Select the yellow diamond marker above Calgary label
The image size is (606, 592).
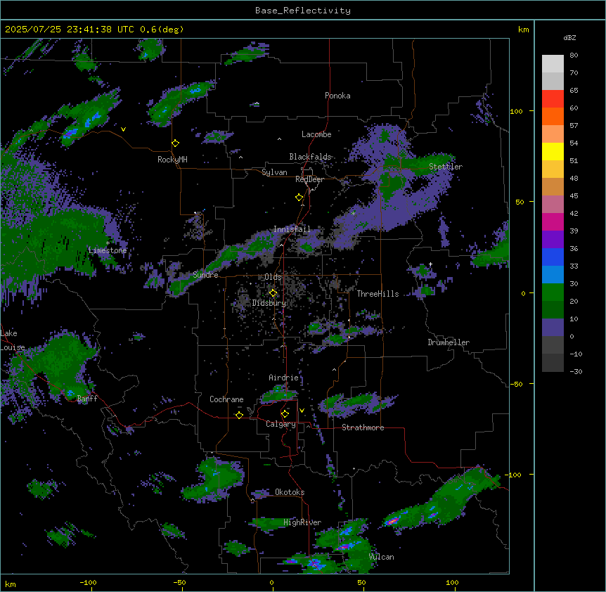point(285,414)
